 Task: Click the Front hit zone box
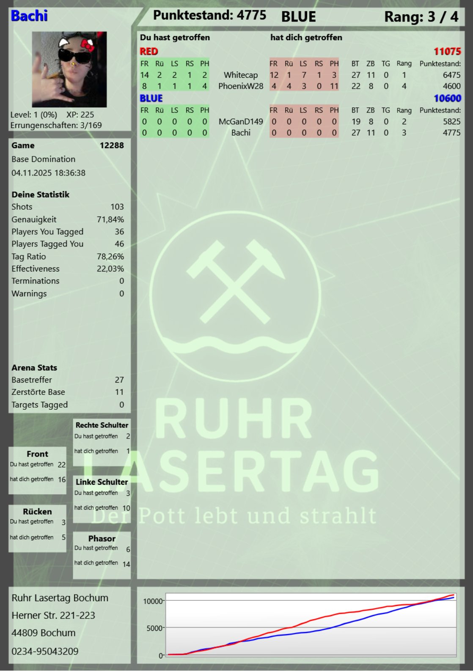tap(38, 470)
